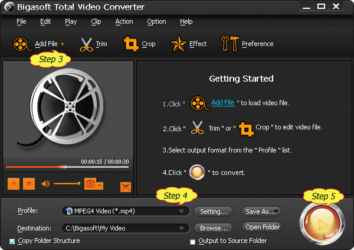Image resolution: width=354 pixels, height=250 pixels.
Task: Click scissors icon in Getting Started step 2
Action: (x=197, y=128)
